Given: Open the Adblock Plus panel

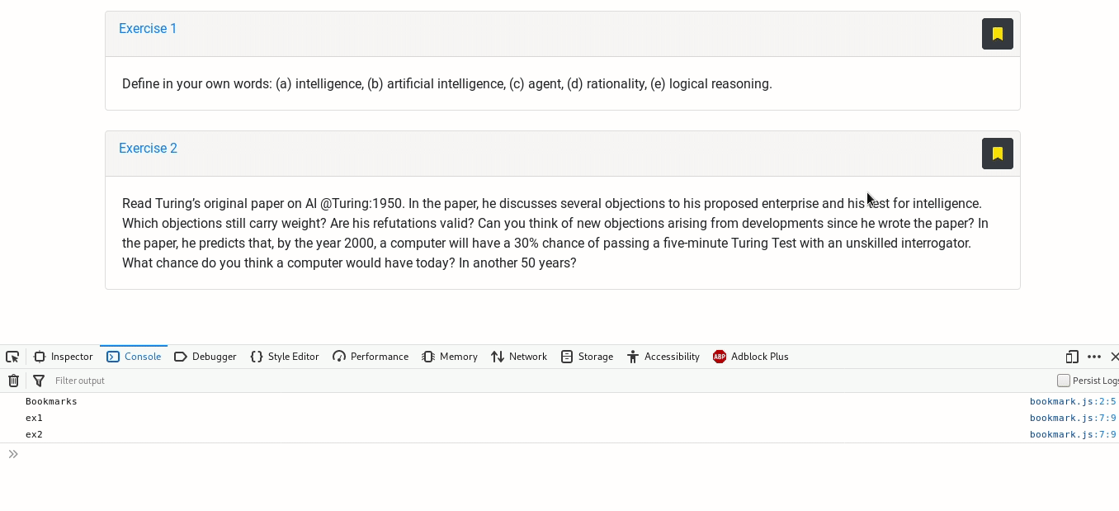Looking at the screenshot, I should point(750,357).
